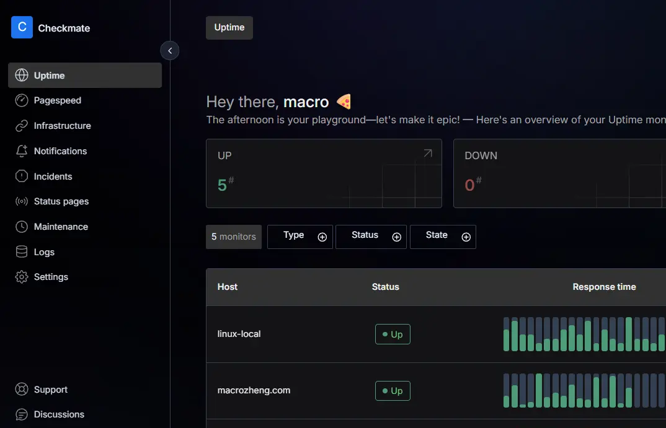The height and width of the screenshot is (428, 666).
Task: Collapse the sidebar with the chevron button
Action: click(170, 51)
